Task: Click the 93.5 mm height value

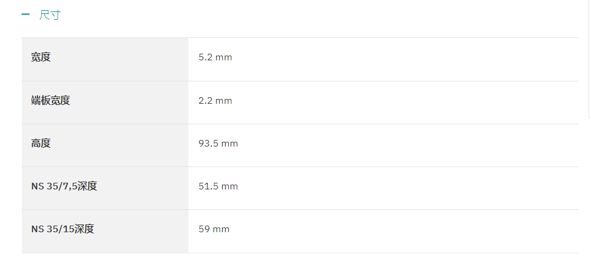Action: point(219,144)
